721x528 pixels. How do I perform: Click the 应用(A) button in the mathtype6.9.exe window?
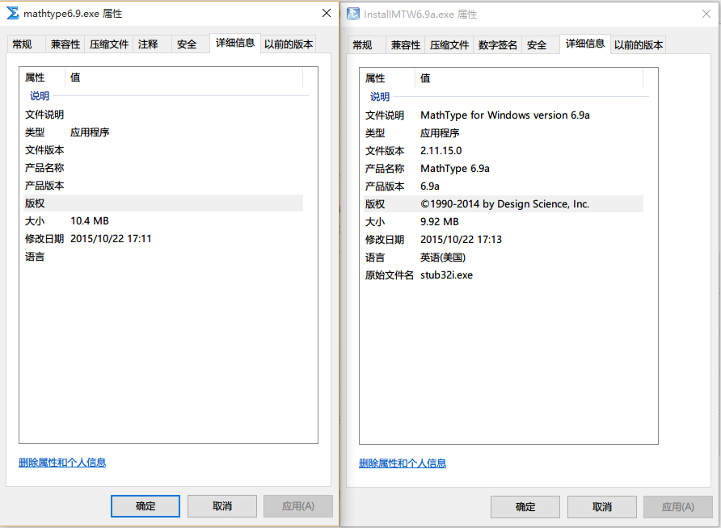click(x=298, y=506)
